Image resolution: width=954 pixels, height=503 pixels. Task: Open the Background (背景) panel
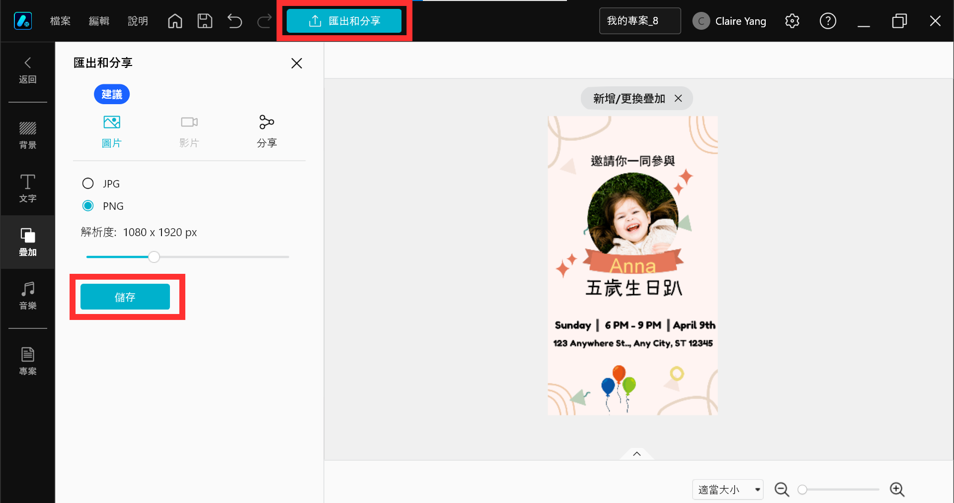[28, 135]
